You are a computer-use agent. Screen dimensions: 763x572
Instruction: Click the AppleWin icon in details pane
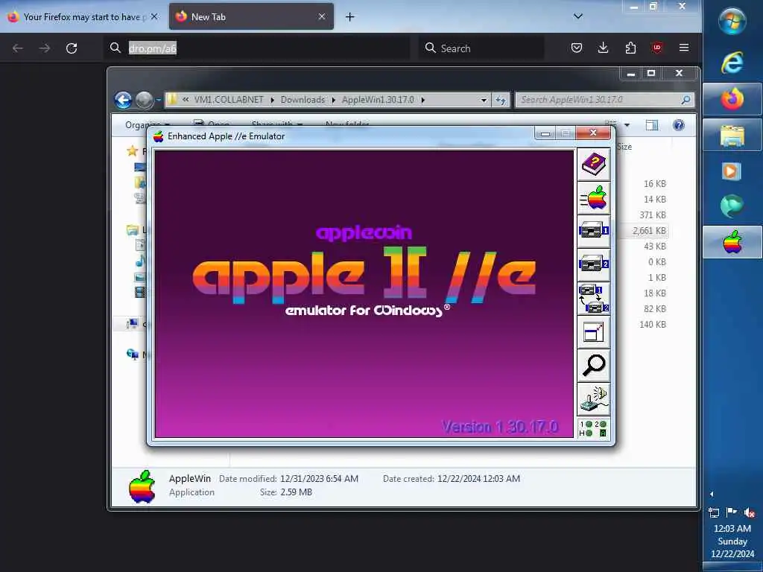pyautogui.click(x=142, y=486)
